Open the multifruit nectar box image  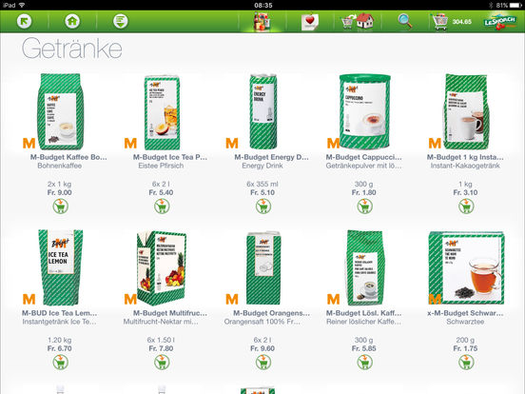pyautogui.click(x=162, y=268)
